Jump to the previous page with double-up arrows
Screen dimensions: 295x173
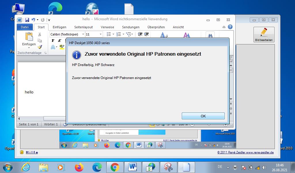pos(231,104)
